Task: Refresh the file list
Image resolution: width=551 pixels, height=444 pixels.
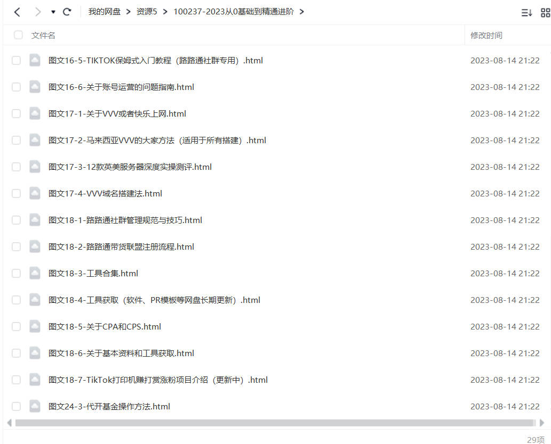Action: (67, 12)
